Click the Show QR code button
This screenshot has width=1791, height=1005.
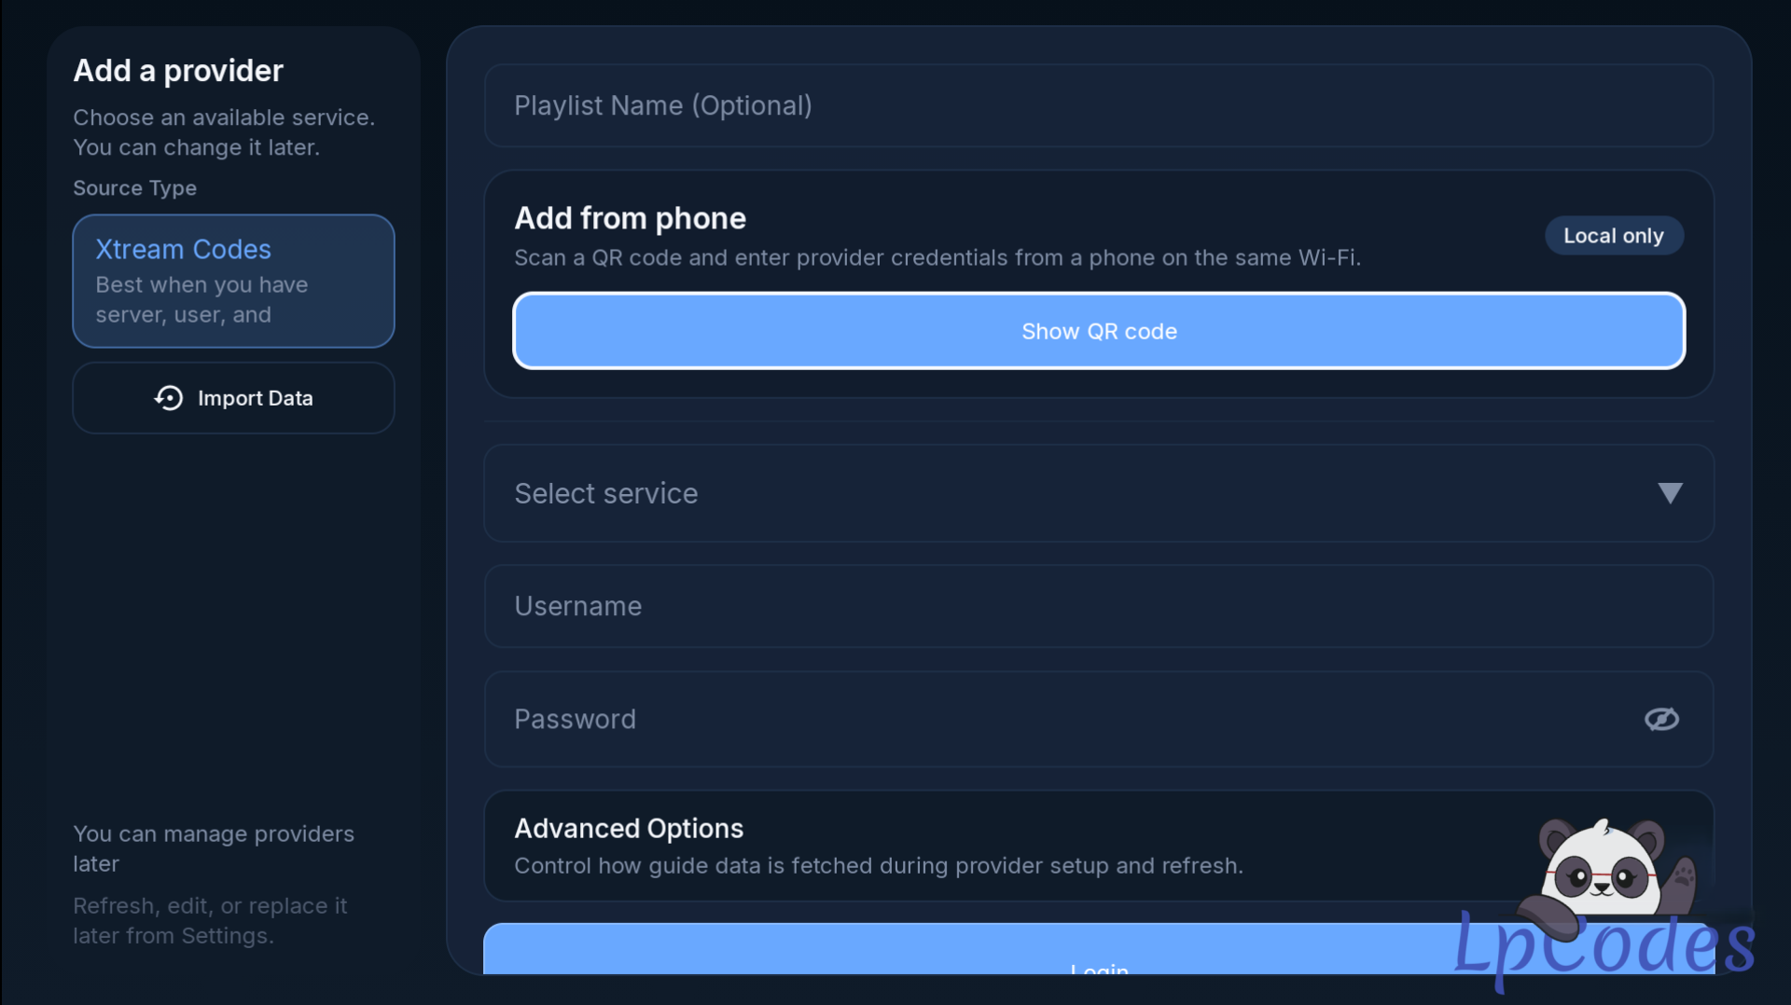click(1099, 331)
